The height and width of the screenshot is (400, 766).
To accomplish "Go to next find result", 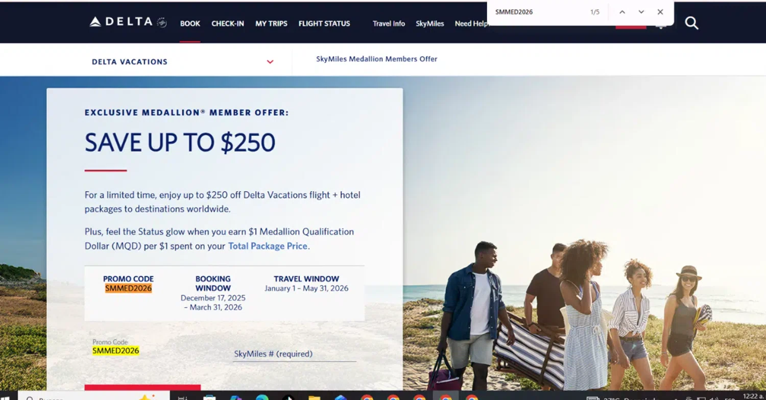I will tap(641, 12).
